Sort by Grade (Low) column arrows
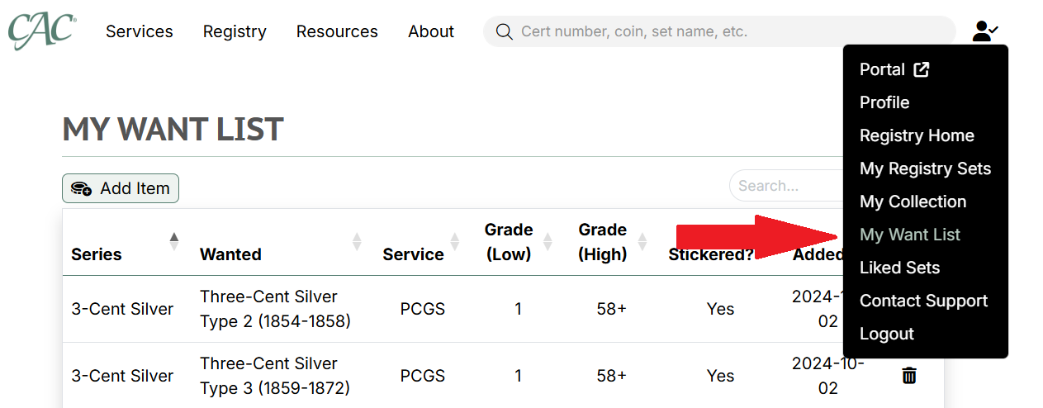 point(547,241)
